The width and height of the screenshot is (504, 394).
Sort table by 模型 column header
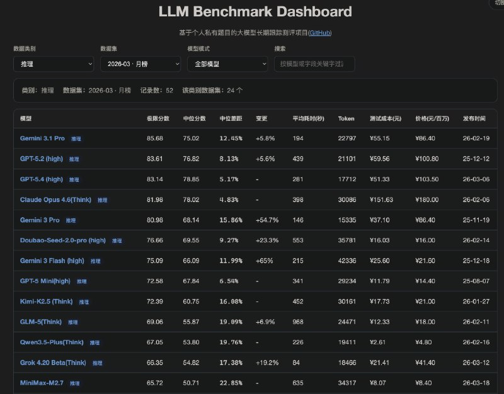tap(26, 118)
